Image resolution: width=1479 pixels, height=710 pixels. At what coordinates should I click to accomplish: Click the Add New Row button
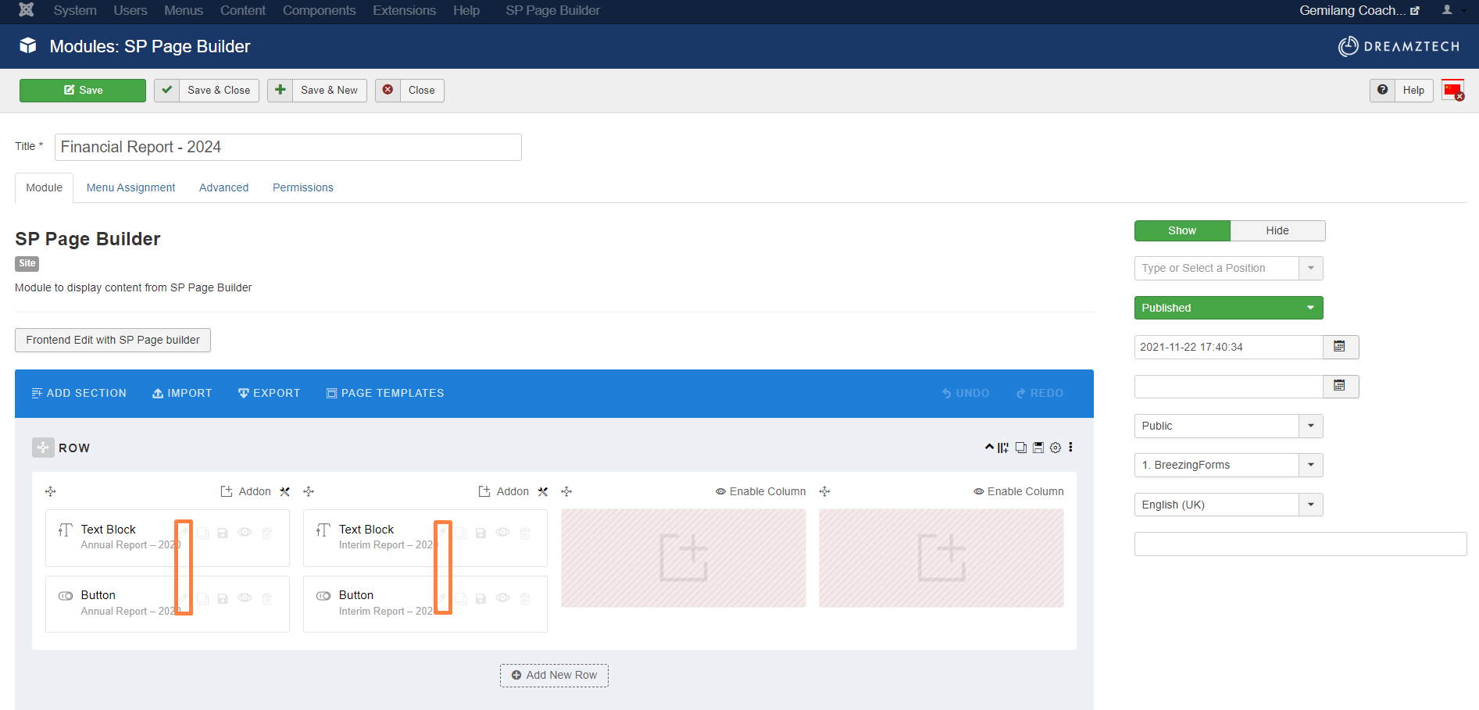click(554, 675)
